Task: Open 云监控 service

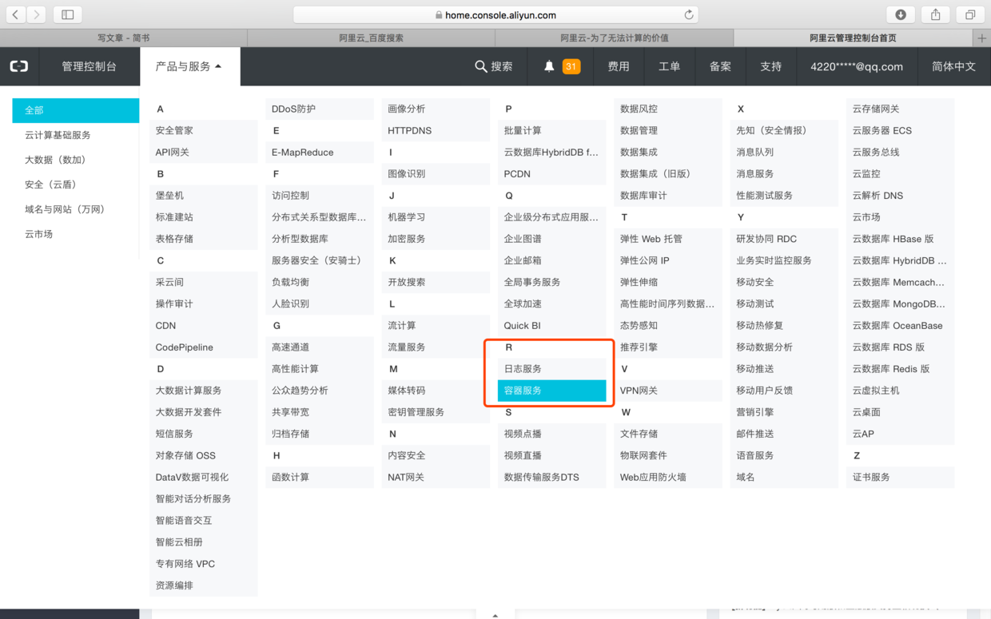Action: (x=900, y=173)
